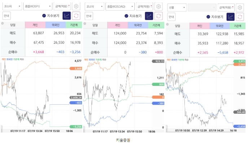
Task: Open settings gear in KOSDAQ panel
Action: click(158, 6)
